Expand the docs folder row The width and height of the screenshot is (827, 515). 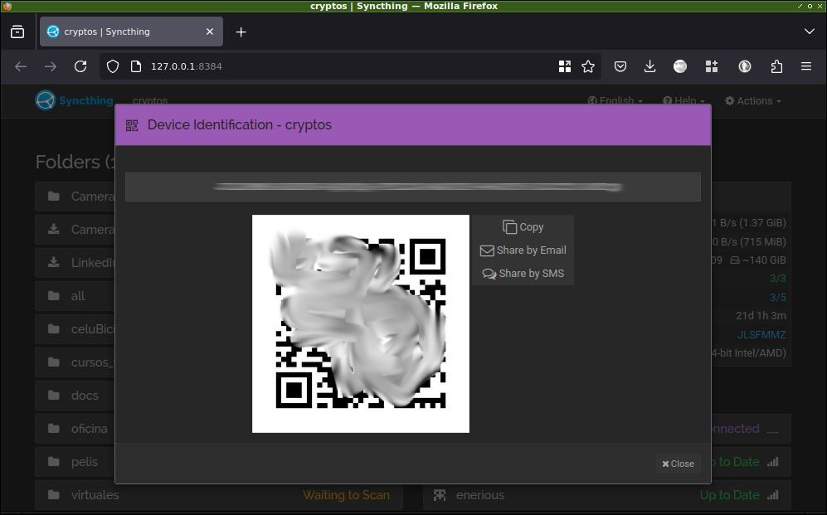[x=75, y=396]
